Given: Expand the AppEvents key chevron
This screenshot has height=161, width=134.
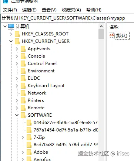Looking at the screenshot, I should click(17, 49).
